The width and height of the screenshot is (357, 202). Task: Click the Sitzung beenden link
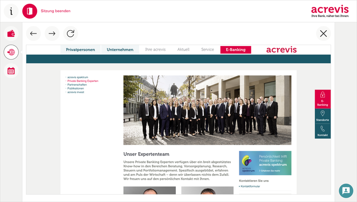pyautogui.click(x=56, y=11)
